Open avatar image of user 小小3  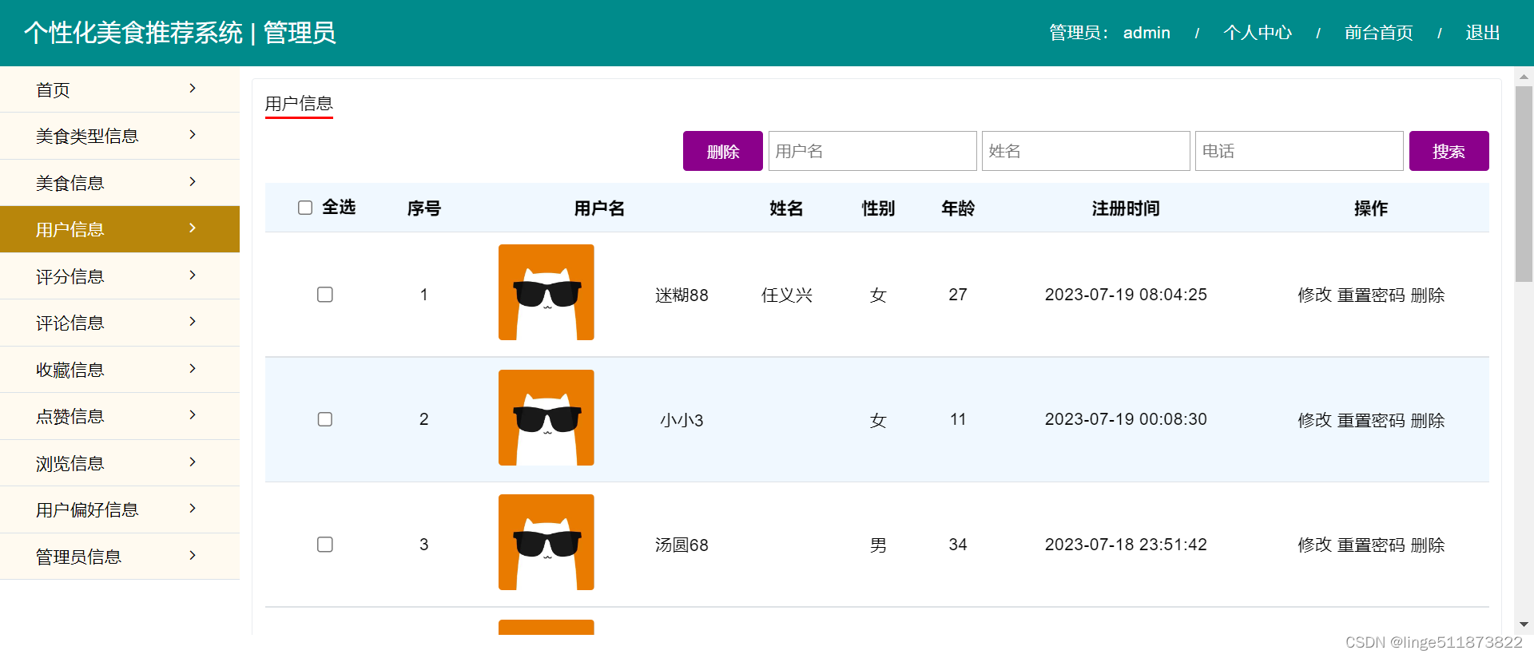coord(546,418)
